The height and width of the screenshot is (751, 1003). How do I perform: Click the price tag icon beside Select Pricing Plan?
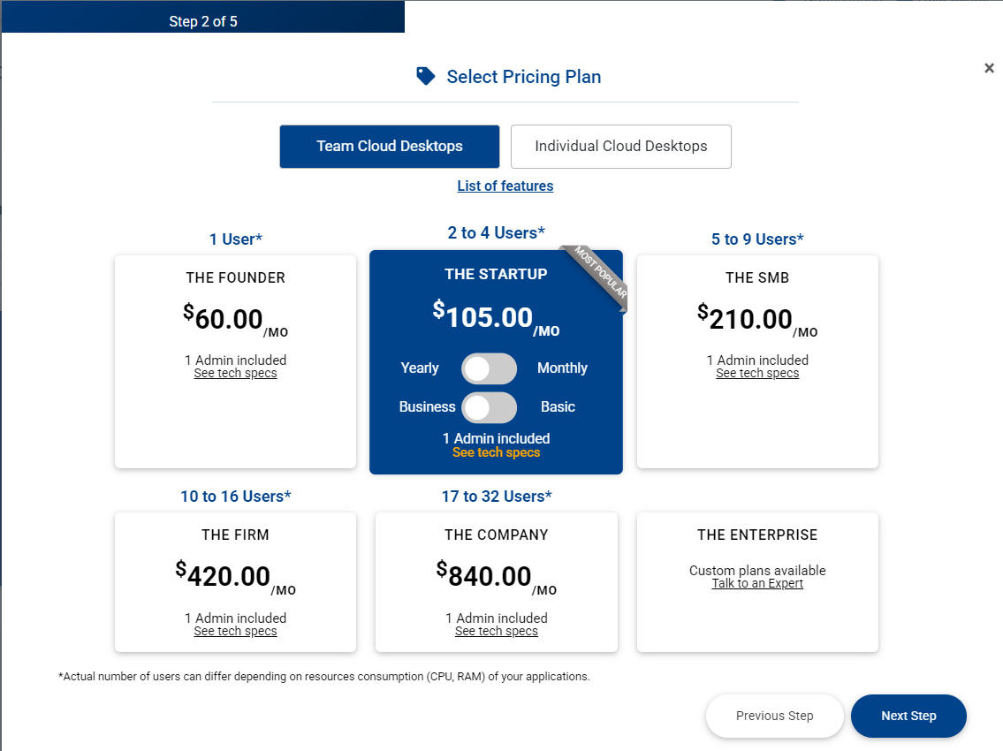tap(426, 77)
